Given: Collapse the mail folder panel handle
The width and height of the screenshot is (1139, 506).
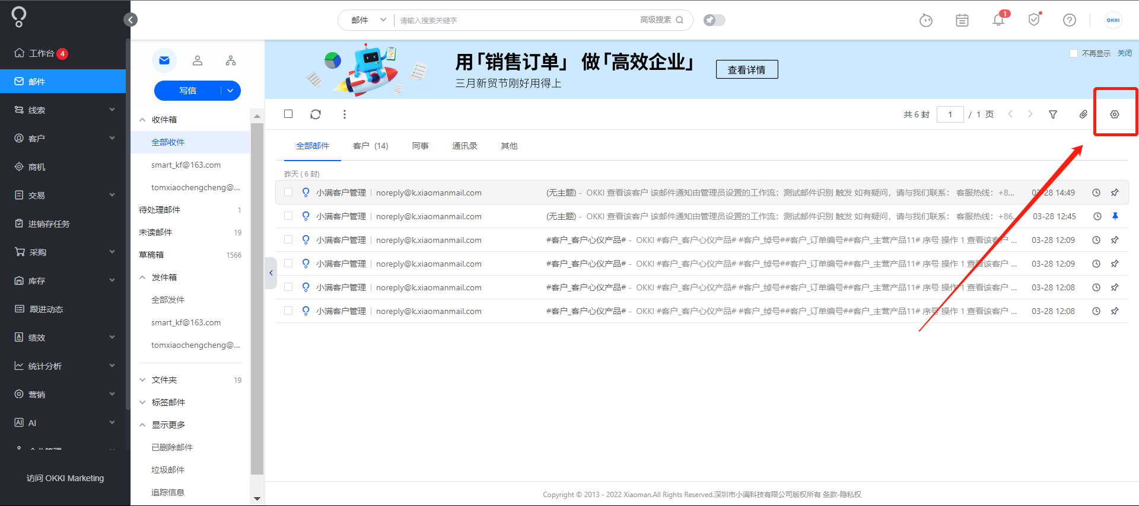Looking at the screenshot, I should [271, 273].
